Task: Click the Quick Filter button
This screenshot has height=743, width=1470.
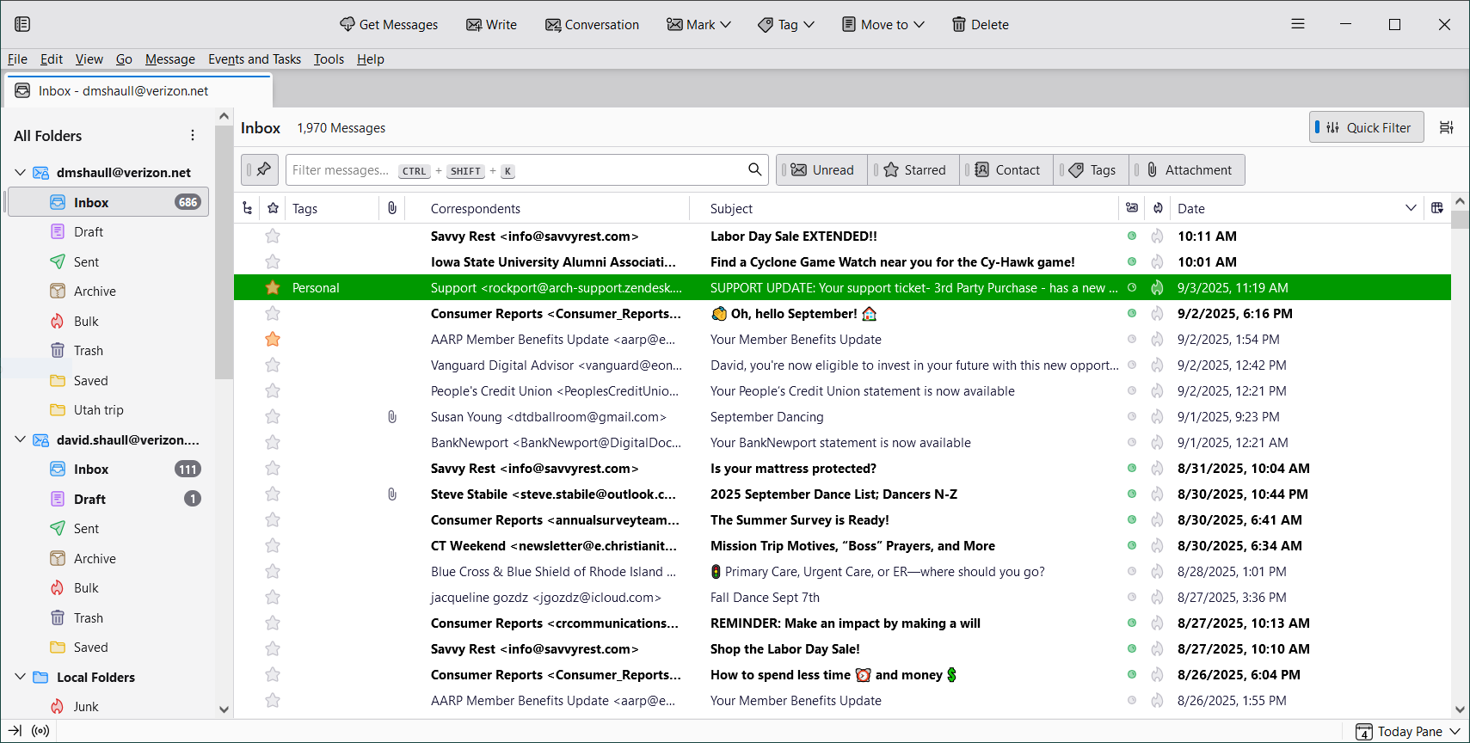Action: [1366, 127]
